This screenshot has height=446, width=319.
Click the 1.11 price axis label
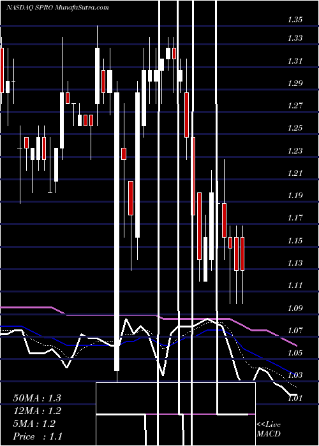coord(295,285)
